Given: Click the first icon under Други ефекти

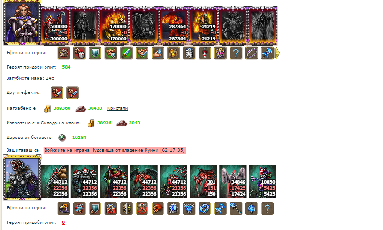Looking at the screenshot, I should 57,93.
